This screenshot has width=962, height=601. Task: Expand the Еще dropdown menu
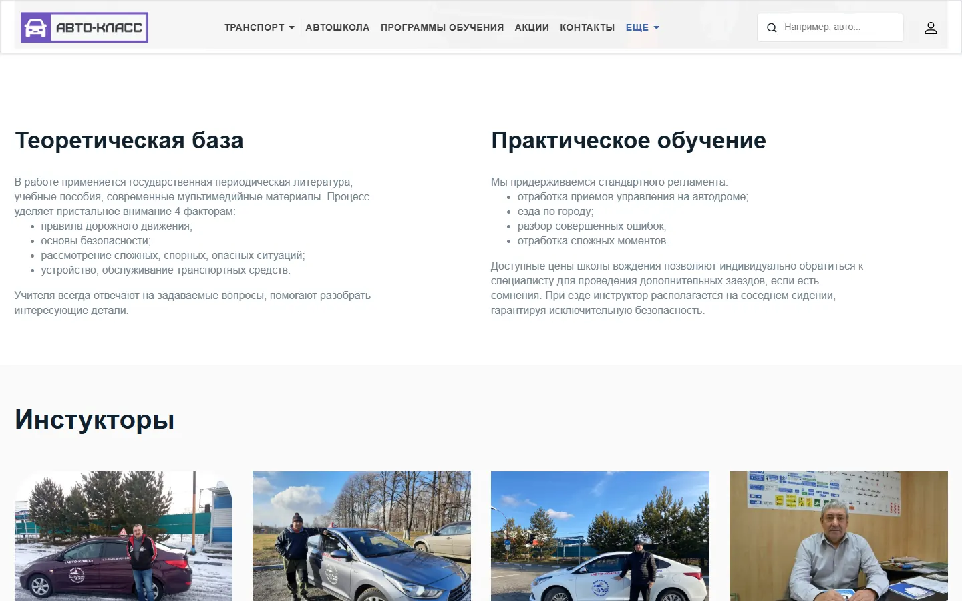(643, 27)
